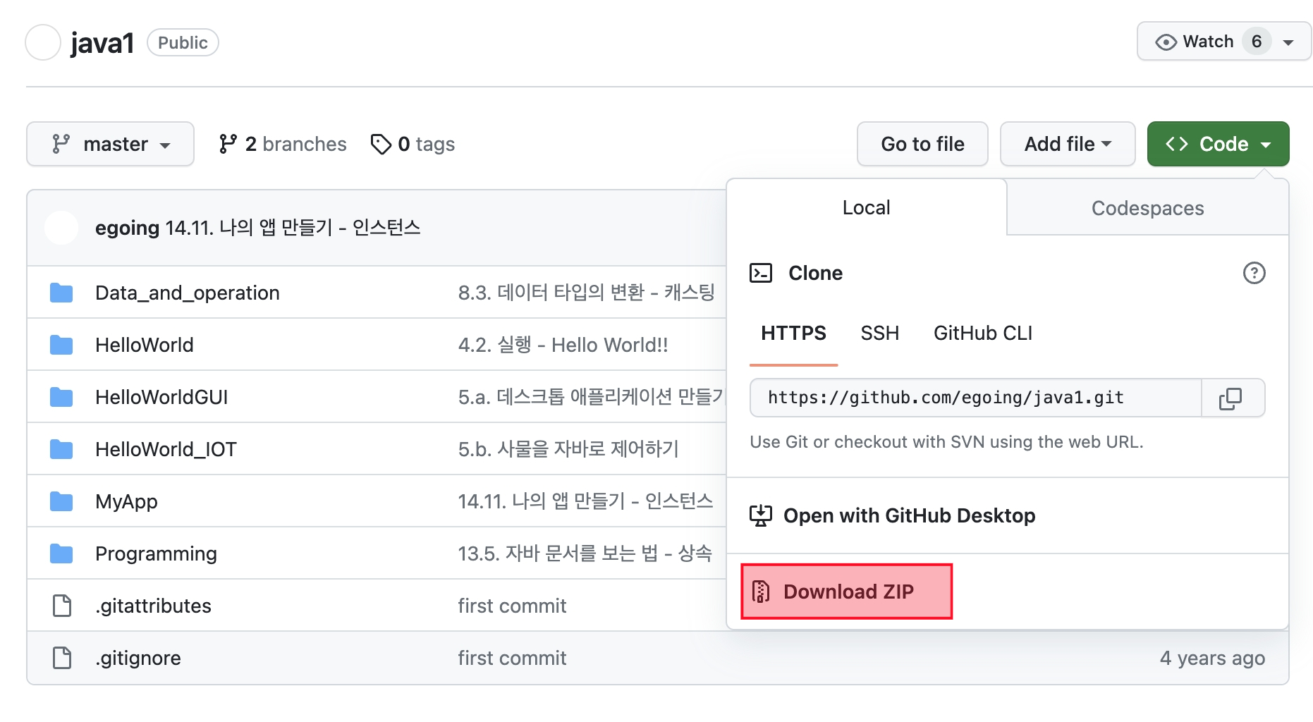Click the 4 years ago timestamp
Screen dimensions: 1313x722
click(x=1212, y=658)
